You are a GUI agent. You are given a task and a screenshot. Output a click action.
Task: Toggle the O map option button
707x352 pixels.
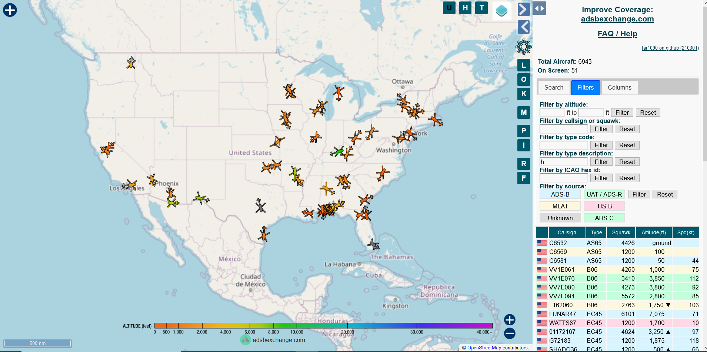point(524,80)
